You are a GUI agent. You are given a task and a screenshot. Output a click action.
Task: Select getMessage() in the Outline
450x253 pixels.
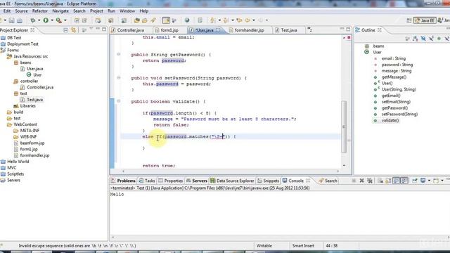coord(394,77)
